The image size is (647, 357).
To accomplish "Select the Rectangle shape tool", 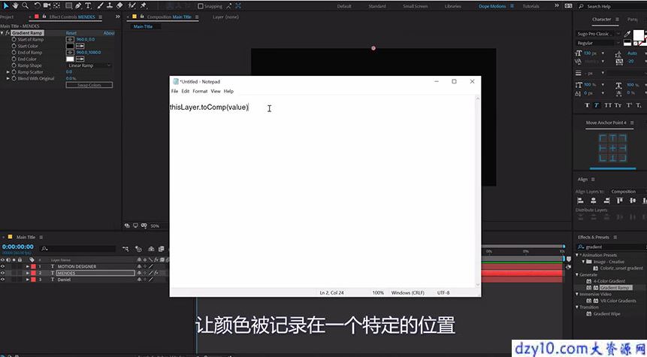I will click(69, 6).
